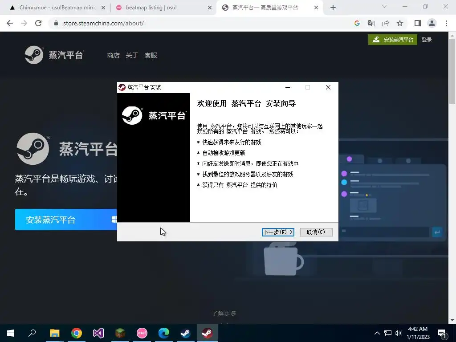Image resolution: width=456 pixels, height=342 pixels.
Task: Close the 蒸汽平台 browser tab
Action: pyautogui.click(x=316, y=8)
